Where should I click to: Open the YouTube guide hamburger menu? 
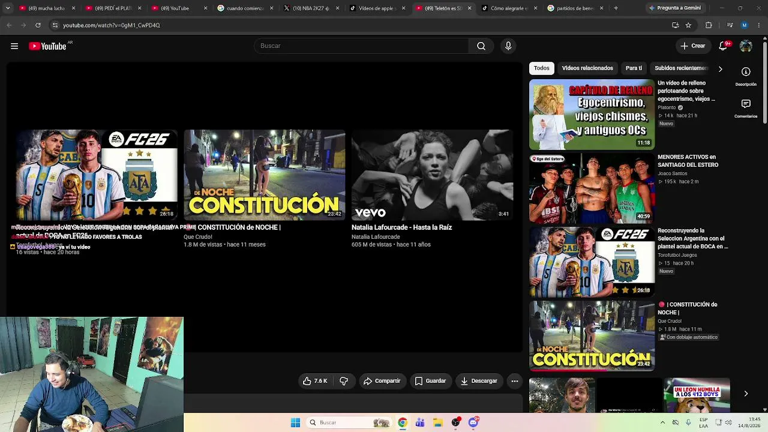click(x=14, y=46)
